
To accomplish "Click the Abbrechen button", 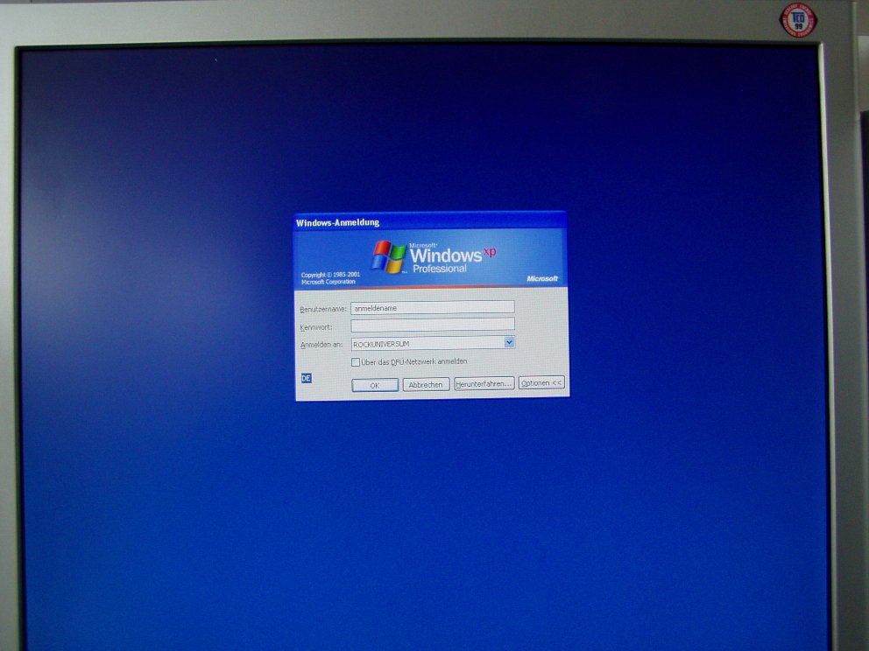I will coord(426,384).
